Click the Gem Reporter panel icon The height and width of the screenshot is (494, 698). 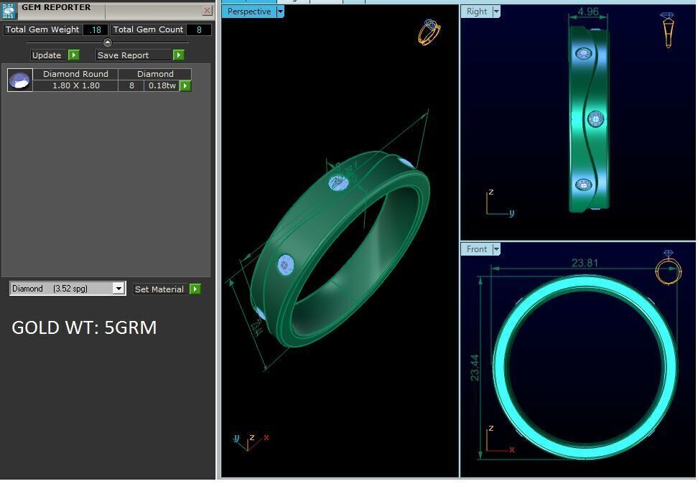(9, 11)
